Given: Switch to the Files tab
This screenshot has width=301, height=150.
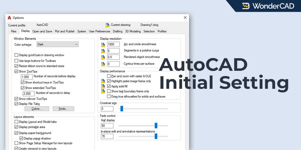Looking at the screenshot, I should [14, 31].
